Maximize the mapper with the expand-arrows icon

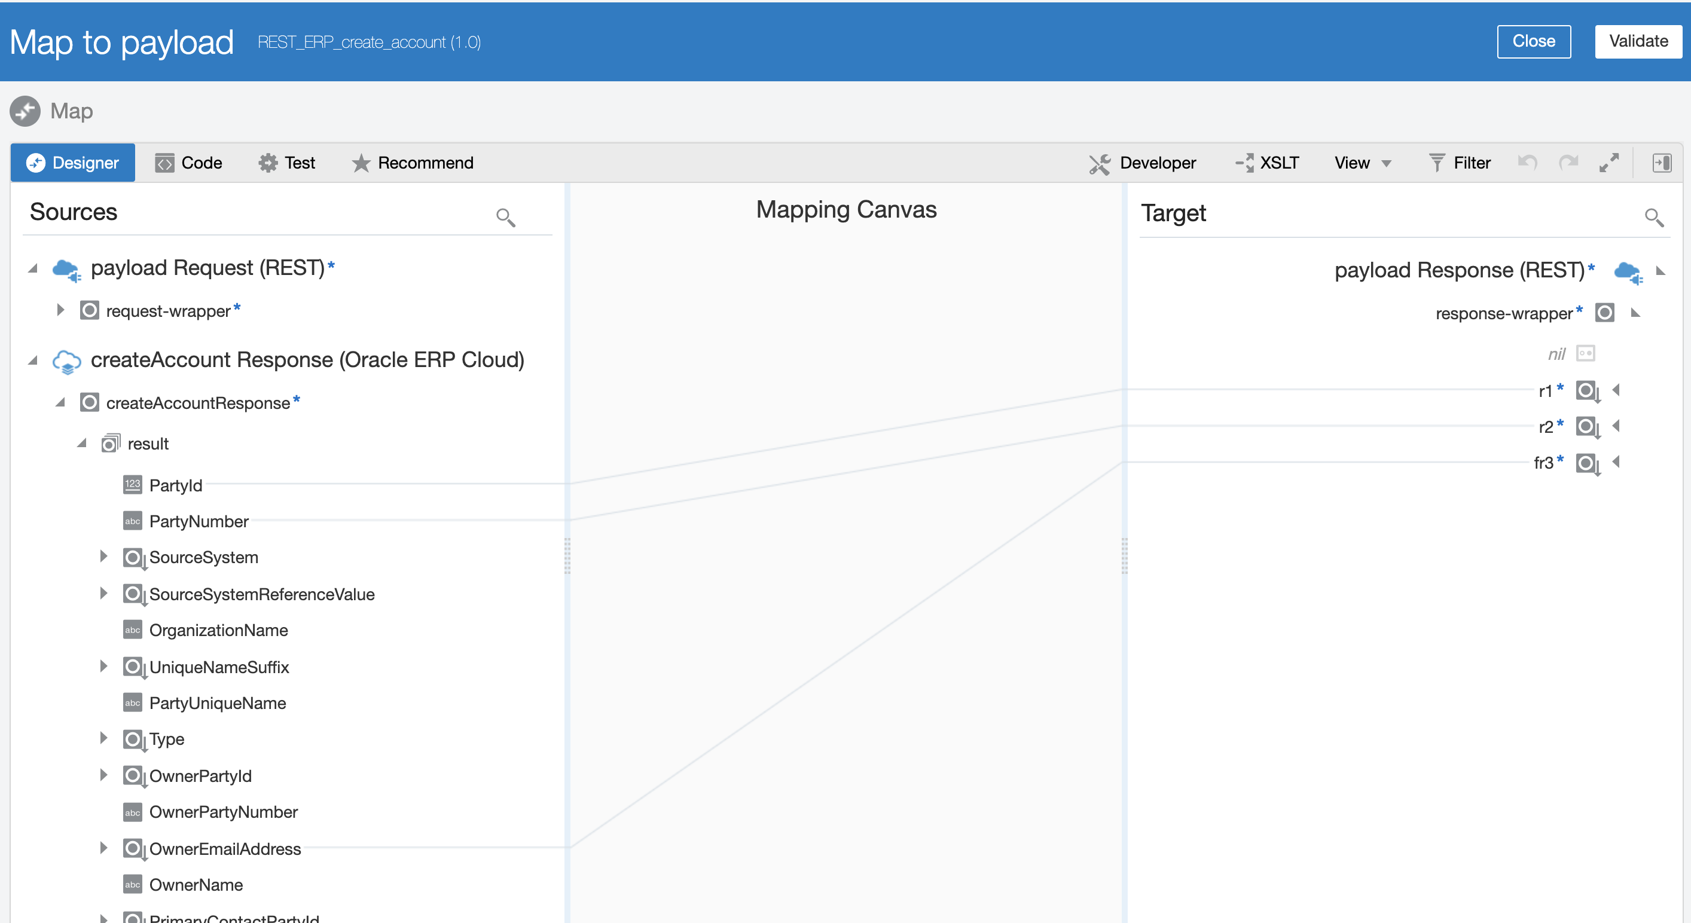click(x=1608, y=163)
